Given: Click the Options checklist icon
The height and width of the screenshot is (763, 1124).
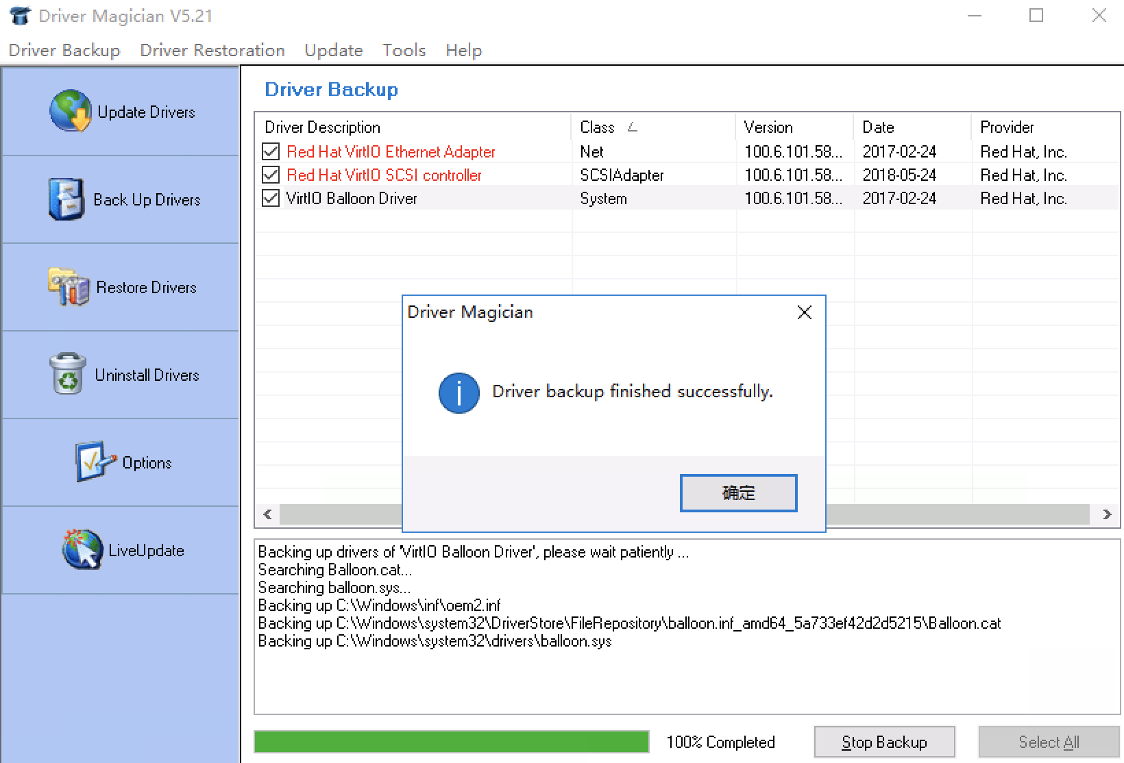Looking at the screenshot, I should (x=95, y=462).
